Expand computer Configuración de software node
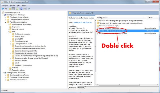Image resolution: width=160 pixels, height=93 pixels. (6, 17)
